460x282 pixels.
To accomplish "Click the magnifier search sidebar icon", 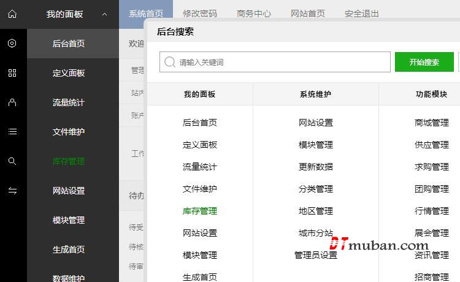I will pos(12,161).
